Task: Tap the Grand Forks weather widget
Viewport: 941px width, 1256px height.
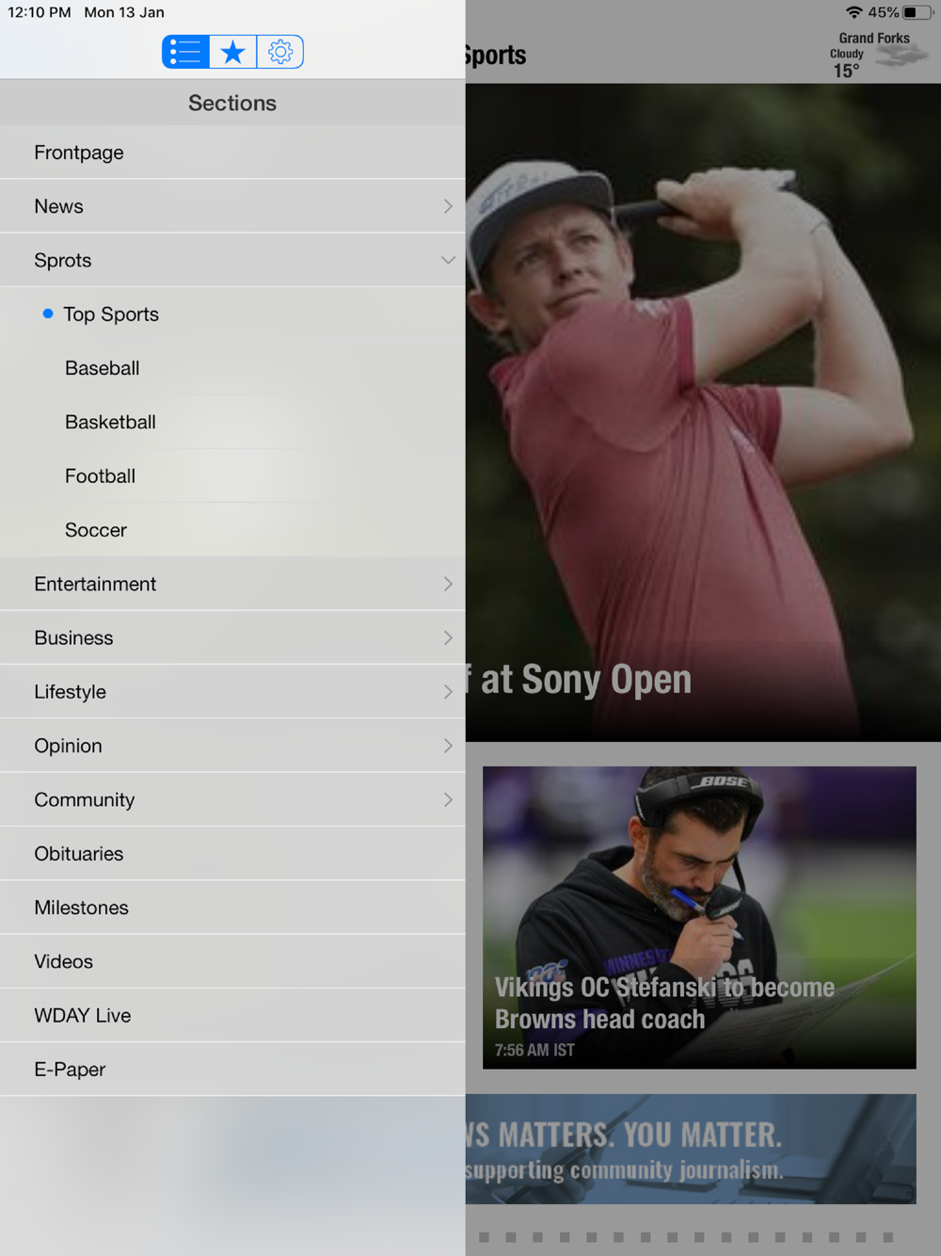Action: click(877, 56)
